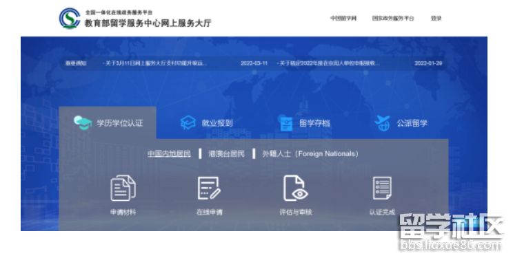Select 港澳台居民 option
The image size is (513, 260).
coord(226,153)
